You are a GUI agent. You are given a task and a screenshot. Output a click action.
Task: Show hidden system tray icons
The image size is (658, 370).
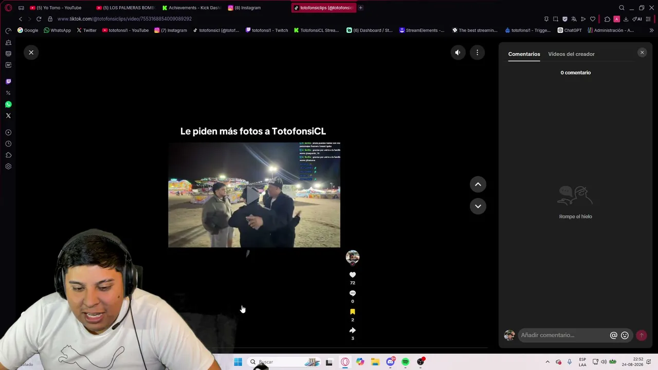(x=547, y=362)
